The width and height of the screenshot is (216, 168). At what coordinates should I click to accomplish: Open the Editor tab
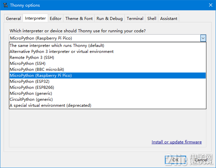(55, 19)
